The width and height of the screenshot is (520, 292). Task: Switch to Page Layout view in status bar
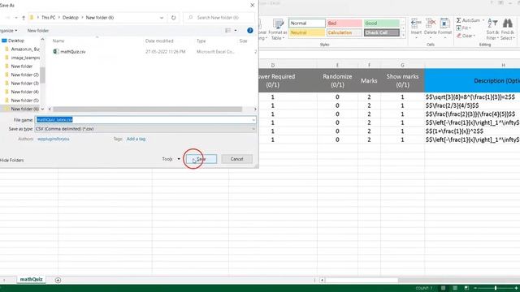(455, 288)
